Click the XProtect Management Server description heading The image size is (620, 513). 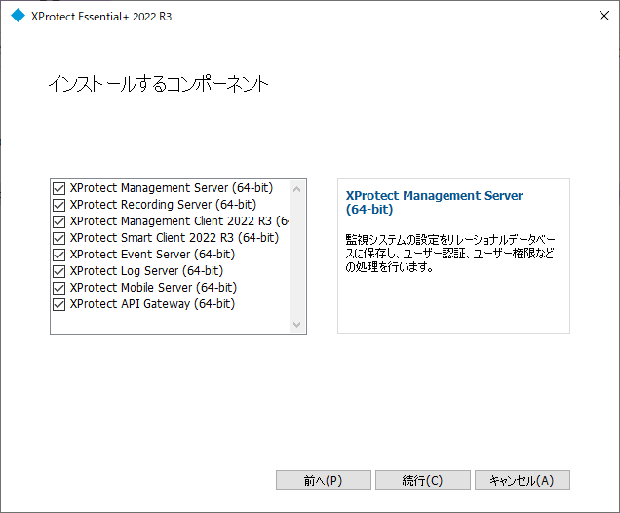(434, 202)
